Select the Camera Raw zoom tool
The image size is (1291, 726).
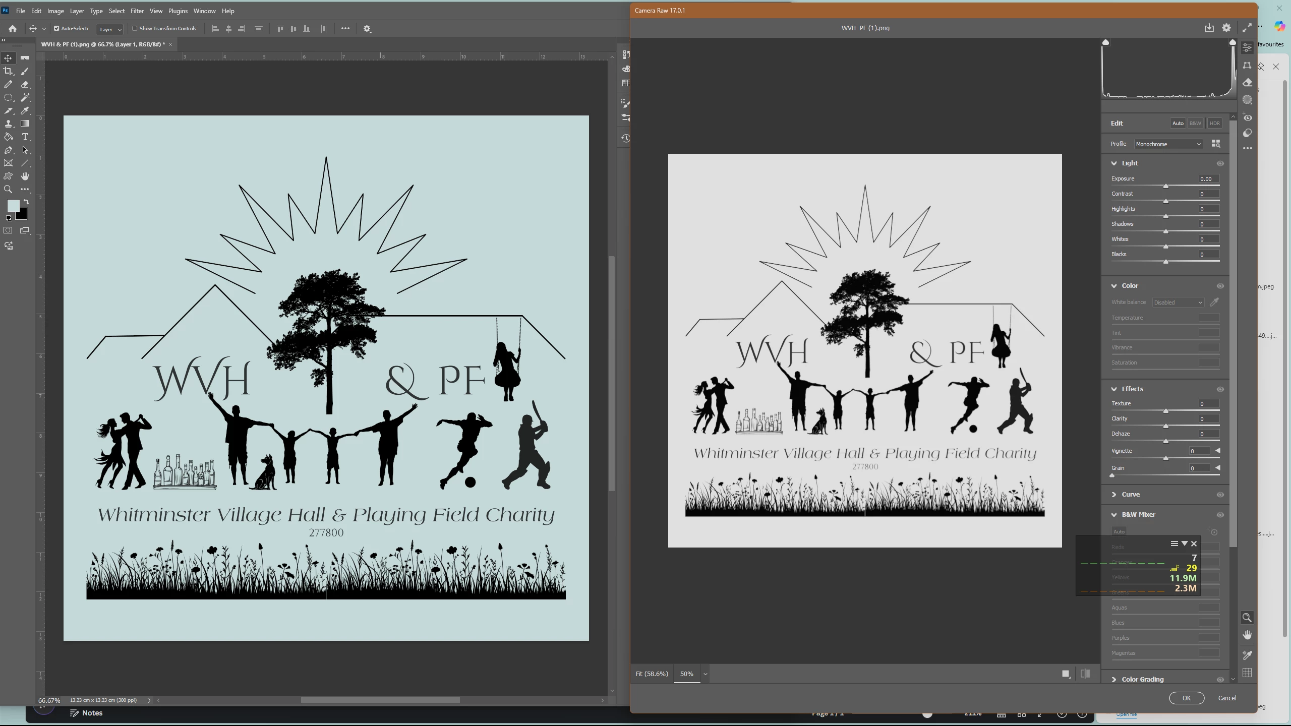pyautogui.click(x=1247, y=618)
